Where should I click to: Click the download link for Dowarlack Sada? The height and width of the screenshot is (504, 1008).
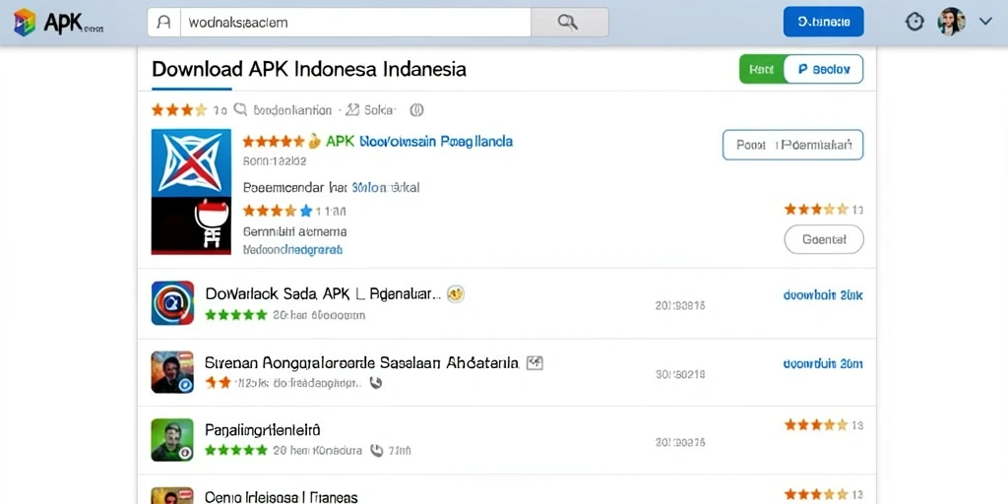coord(823,295)
